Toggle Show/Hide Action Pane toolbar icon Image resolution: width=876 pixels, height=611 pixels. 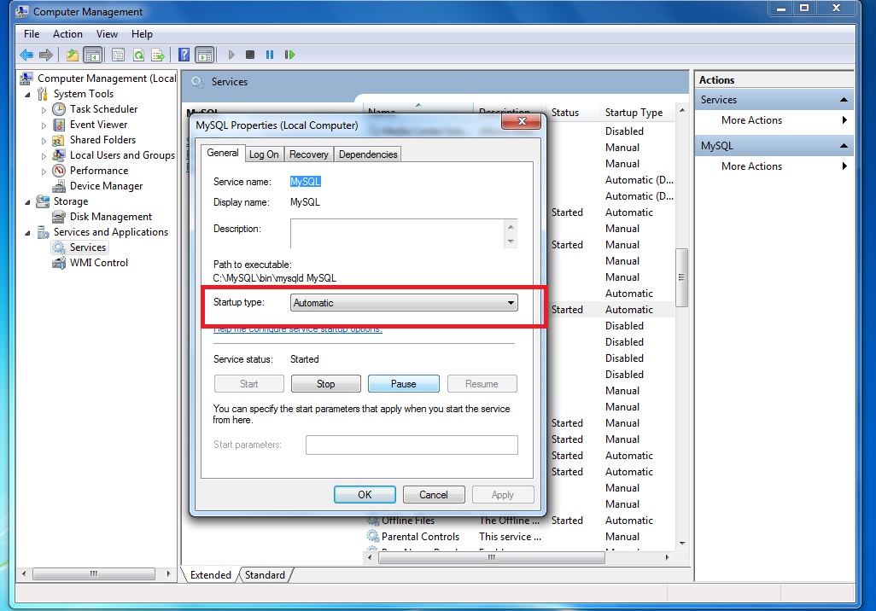[205, 55]
